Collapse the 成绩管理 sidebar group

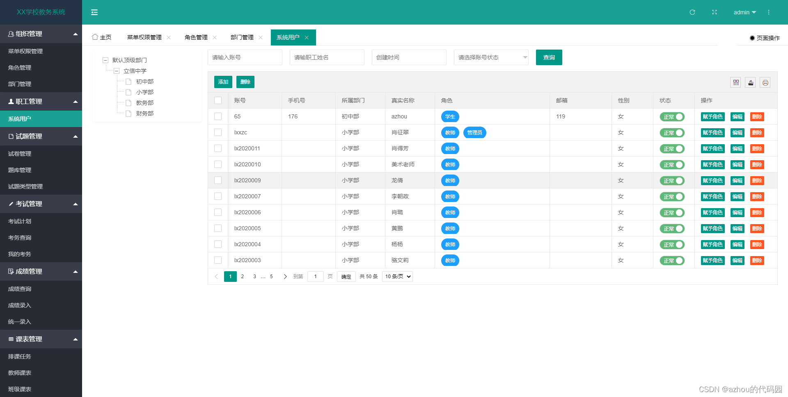point(41,271)
